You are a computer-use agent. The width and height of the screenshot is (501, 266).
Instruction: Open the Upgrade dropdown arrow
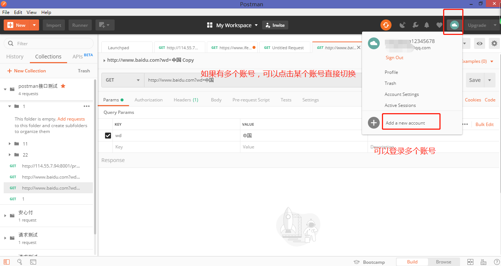495,25
